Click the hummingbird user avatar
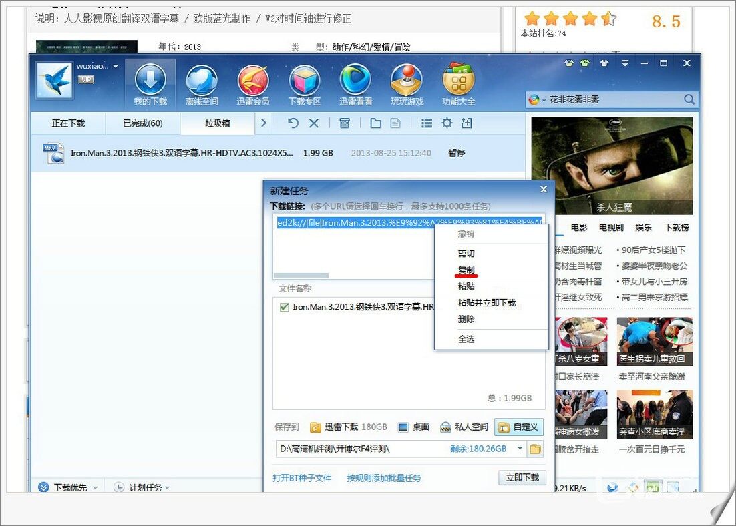The height and width of the screenshot is (526, 736). pos(55,80)
